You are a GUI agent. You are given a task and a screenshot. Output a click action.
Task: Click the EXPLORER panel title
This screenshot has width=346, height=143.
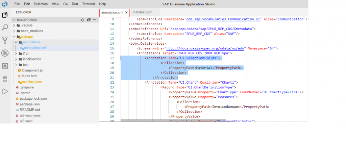24,12
